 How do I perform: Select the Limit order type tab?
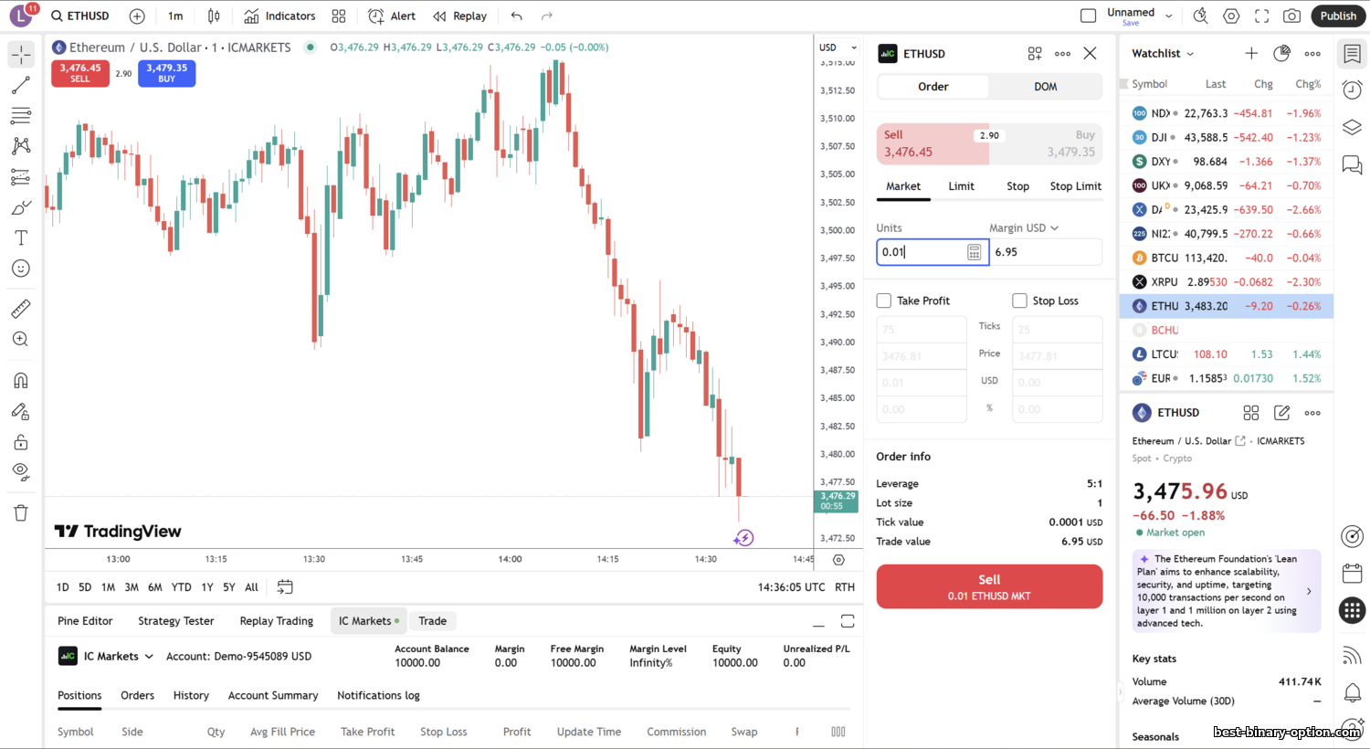point(961,186)
